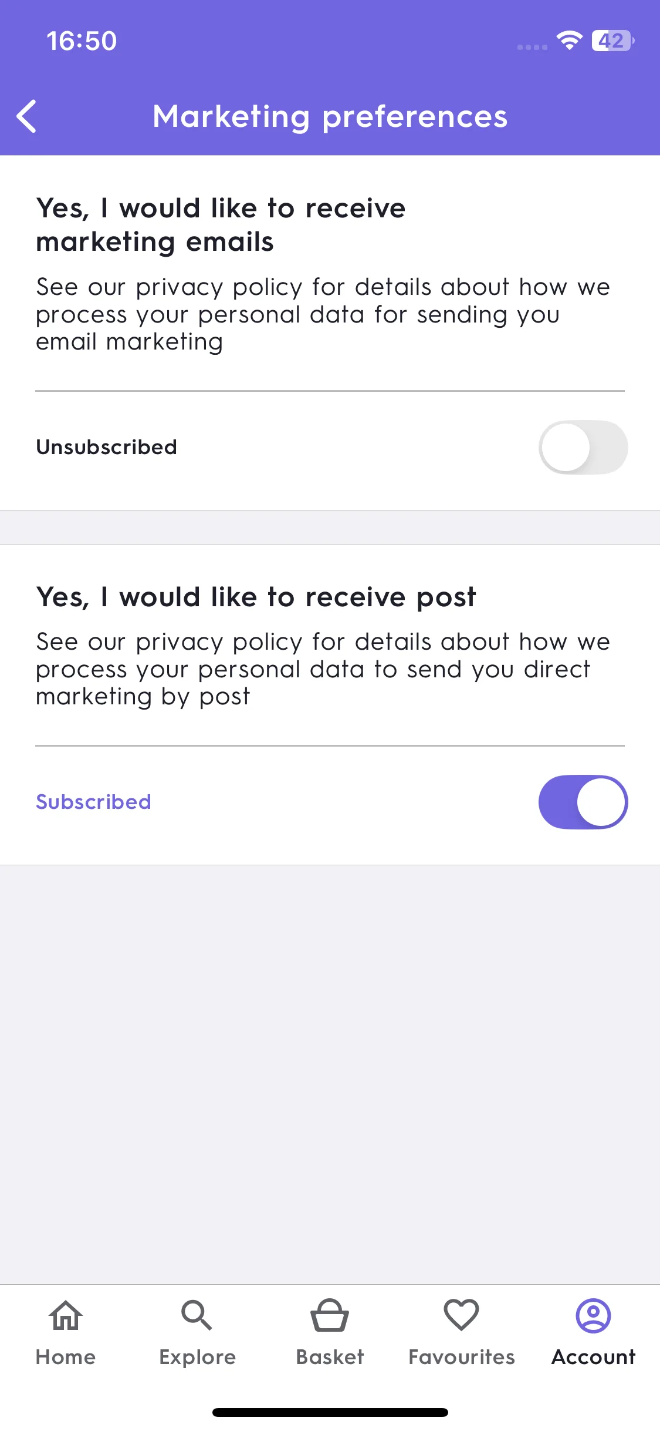Image resolution: width=660 pixels, height=1431 pixels.
Task: Enable the marketing emails toggle
Action: pyautogui.click(x=583, y=447)
